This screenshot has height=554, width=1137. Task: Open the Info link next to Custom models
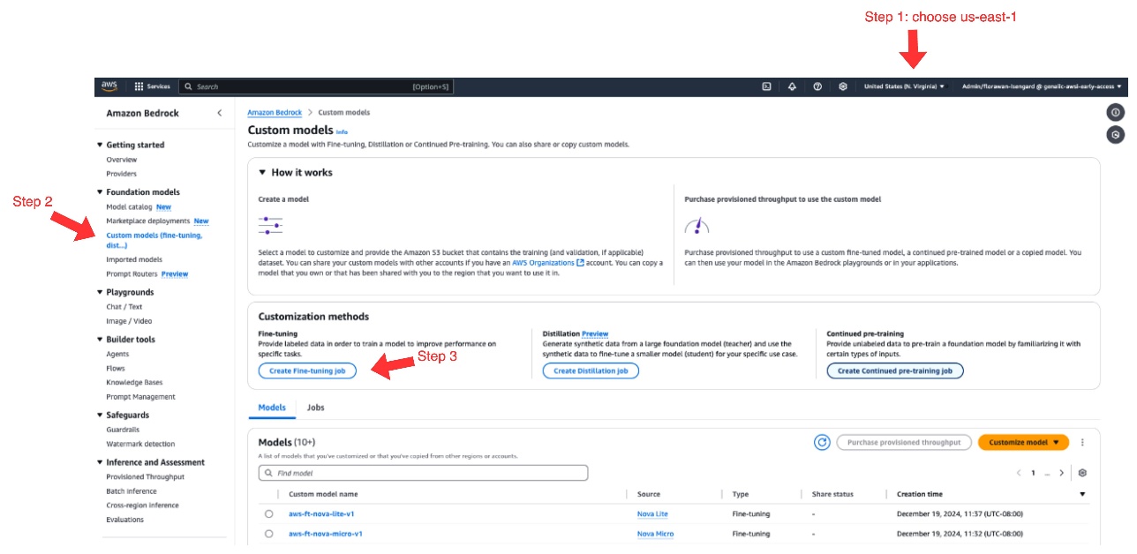[x=343, y=131]
